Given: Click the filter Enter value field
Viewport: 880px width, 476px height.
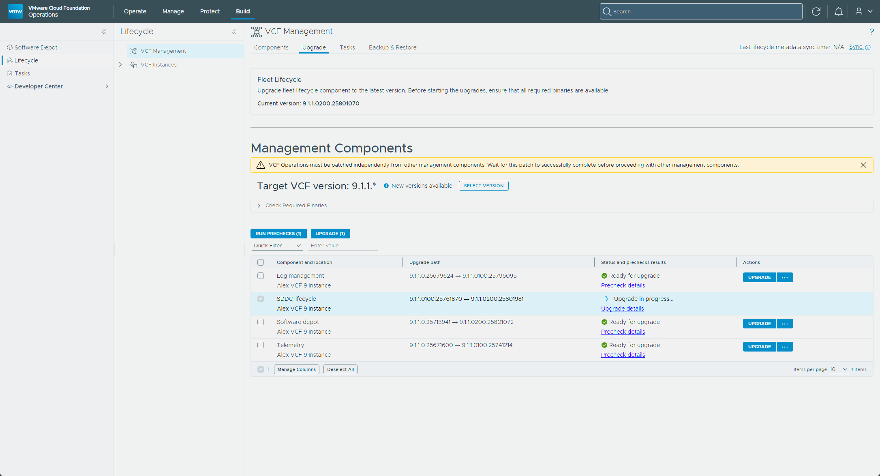Looking at the screenshot, I should point(343,246).
